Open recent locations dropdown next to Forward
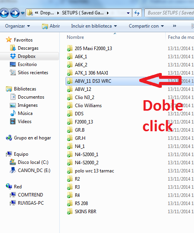Screen dimensions: 194x233 [23, 13]
